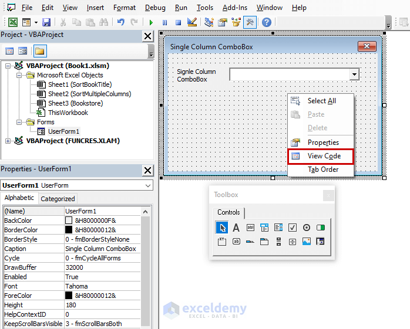The image size is (410, 329).
Task: Open Visual Basic Help question mark icon
Action: (267, 22)
